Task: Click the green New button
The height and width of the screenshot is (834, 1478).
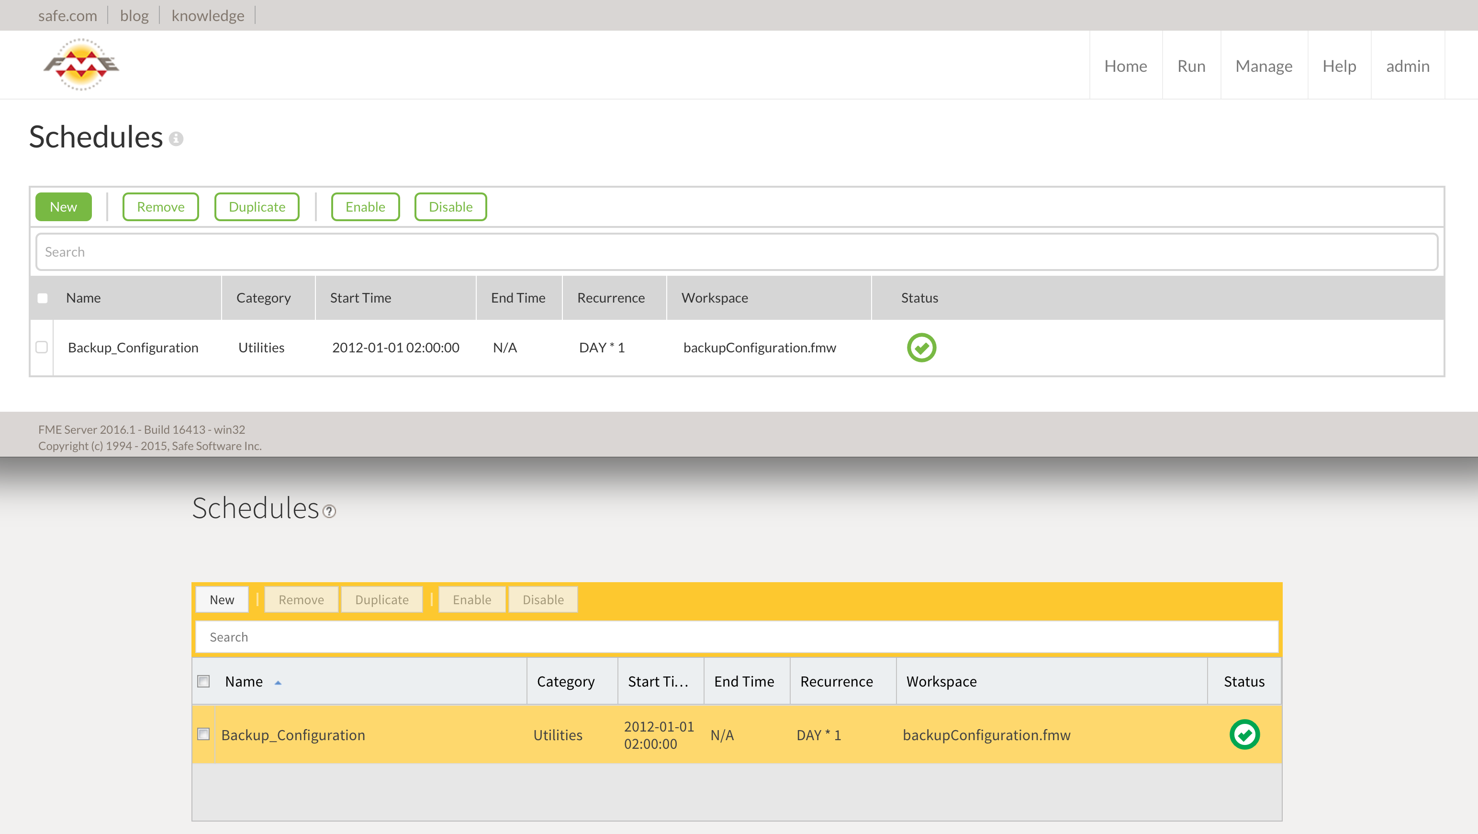Action: click(x=63, y=207)
